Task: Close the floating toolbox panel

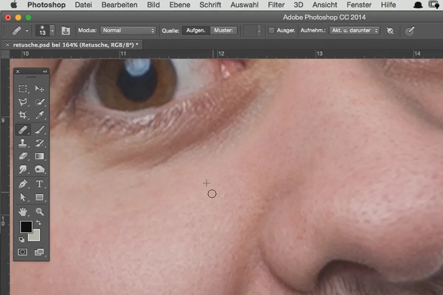Action: [17, 72]
